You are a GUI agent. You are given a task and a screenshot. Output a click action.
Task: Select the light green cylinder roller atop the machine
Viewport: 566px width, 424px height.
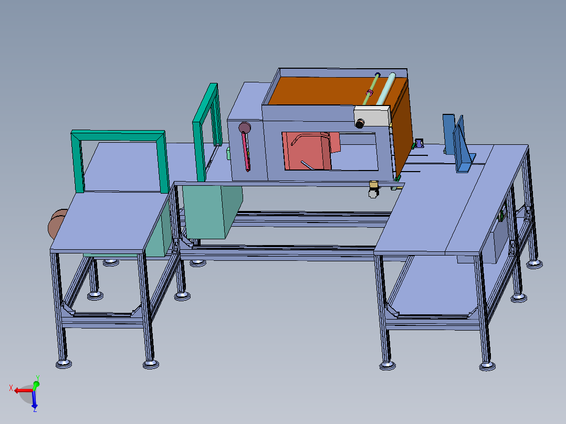(x=385, y=89)
